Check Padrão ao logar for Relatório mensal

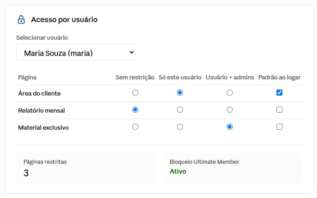[x=279, y=109]
